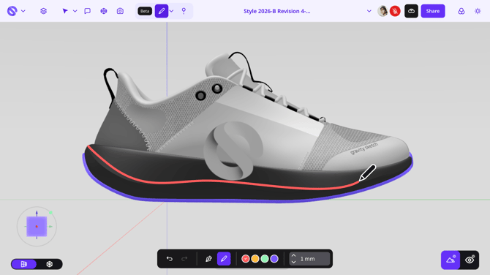Select the pen nib curve tool

(x=208, y=259)
